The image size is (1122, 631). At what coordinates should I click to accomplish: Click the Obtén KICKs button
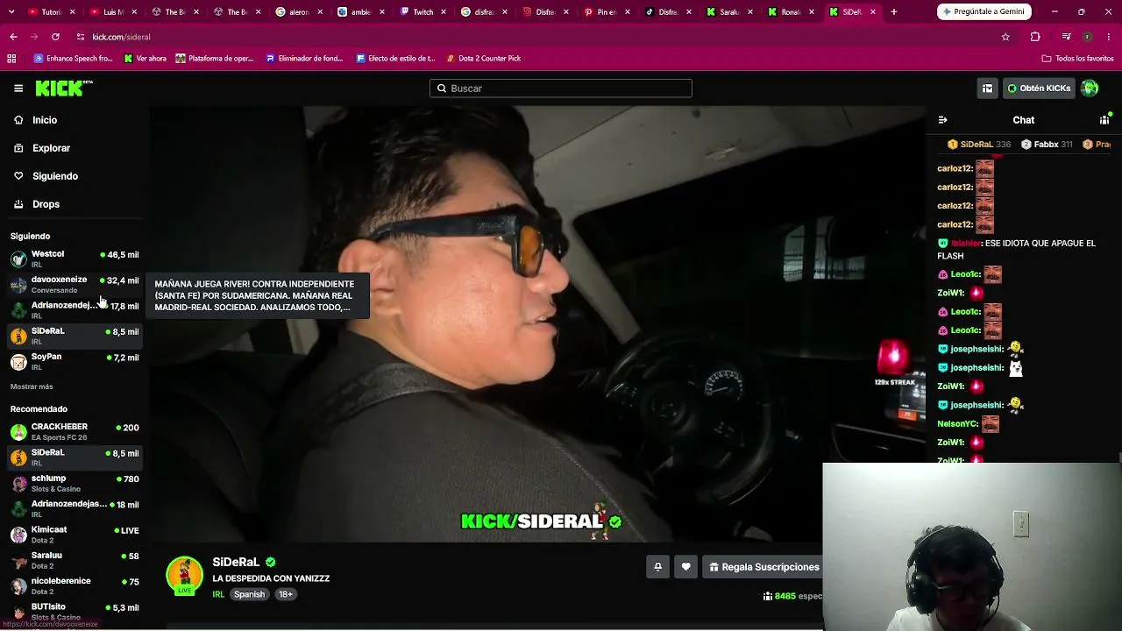click(1039, 89)
